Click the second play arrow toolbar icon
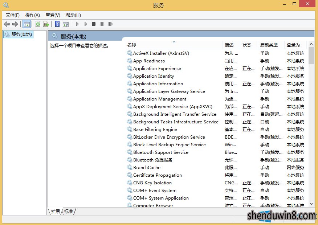This screenshot has height=225, width=318. click(86, 24)
